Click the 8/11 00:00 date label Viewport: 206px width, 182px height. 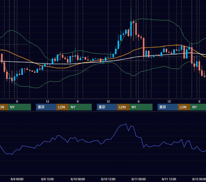point(139,179)
